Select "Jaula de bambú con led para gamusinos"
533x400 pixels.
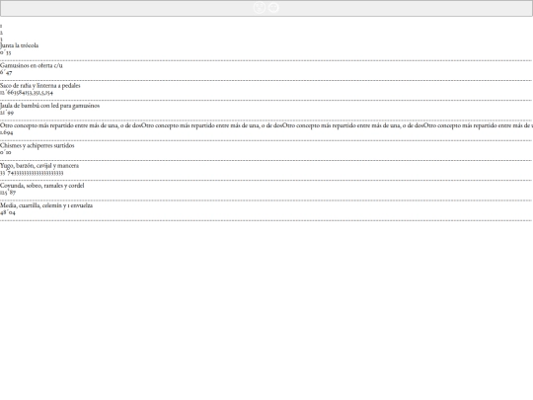pyautogui.click(x=50, y=106)
